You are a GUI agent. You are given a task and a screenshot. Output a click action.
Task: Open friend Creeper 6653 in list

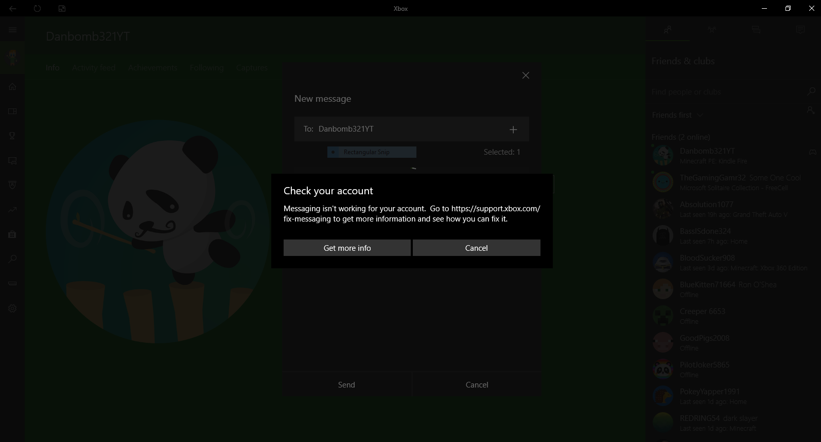pos(733,316)
